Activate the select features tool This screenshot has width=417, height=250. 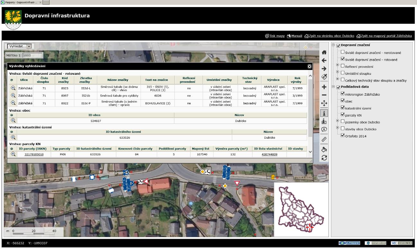pyautogui.click(x=324, y=121)
